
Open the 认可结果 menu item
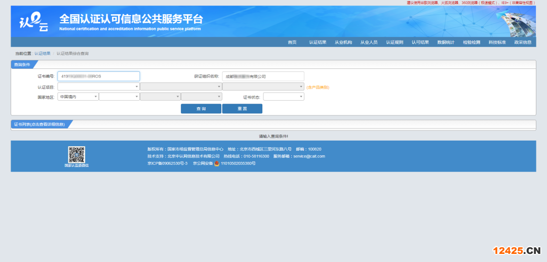point(420,42)
